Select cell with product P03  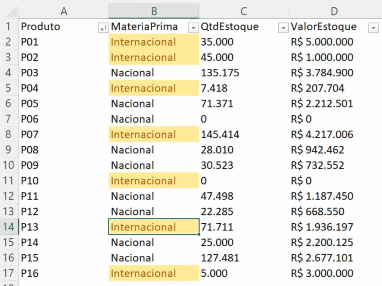pyautogui.click(x=64, y=73)
